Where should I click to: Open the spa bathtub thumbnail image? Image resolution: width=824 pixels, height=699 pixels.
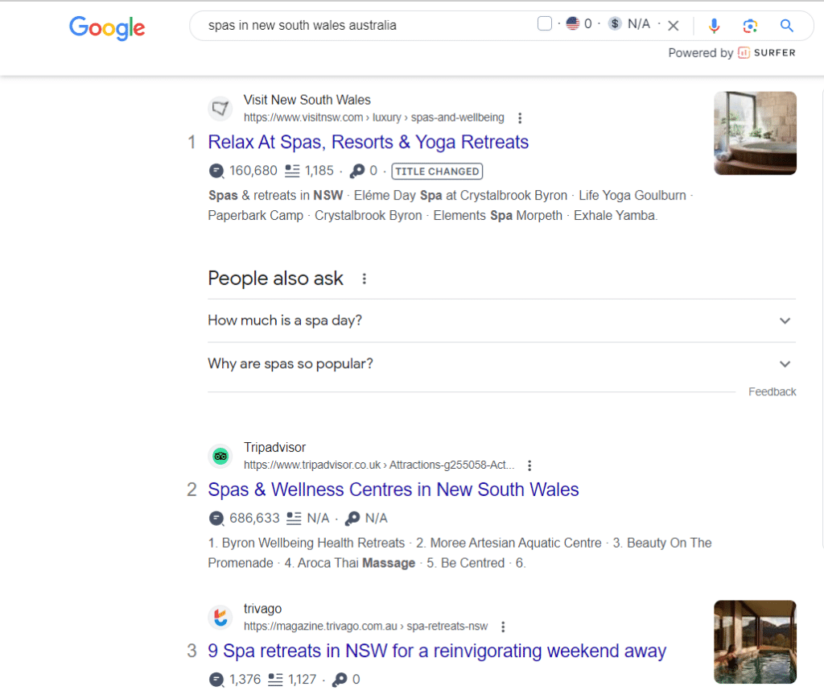click(755, 133)
